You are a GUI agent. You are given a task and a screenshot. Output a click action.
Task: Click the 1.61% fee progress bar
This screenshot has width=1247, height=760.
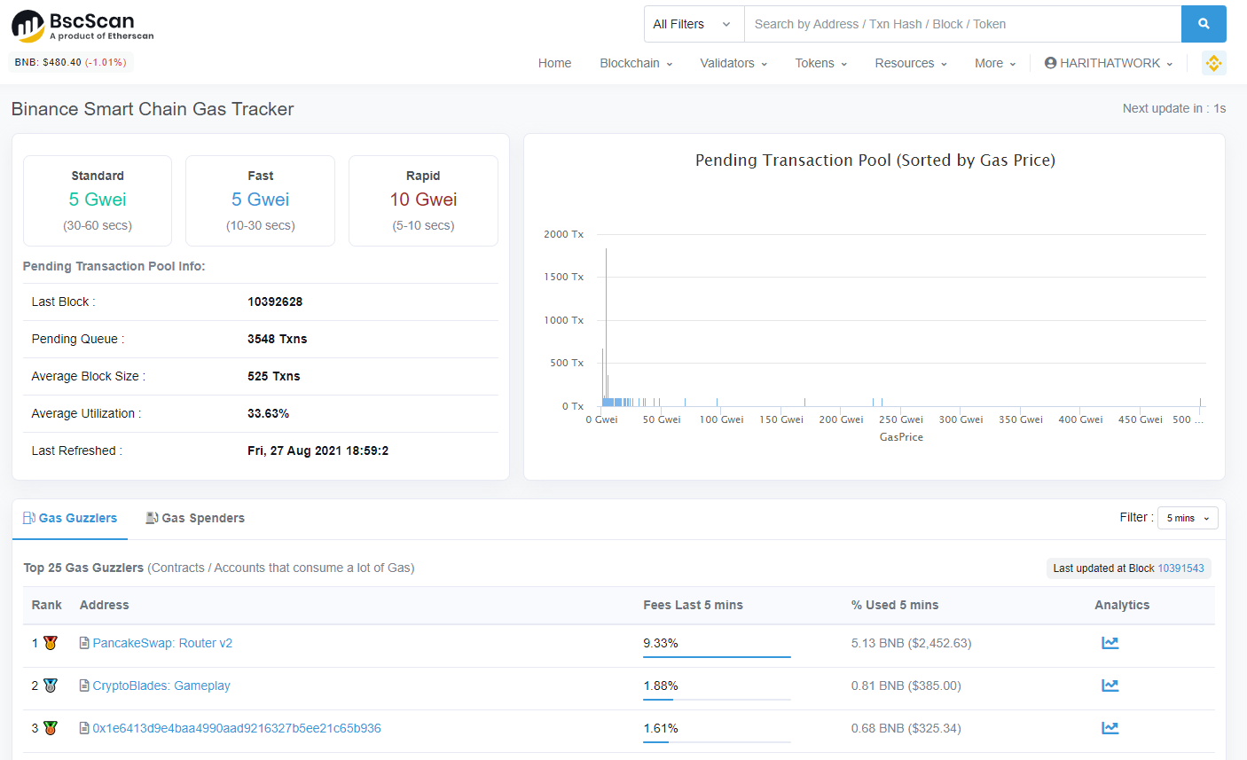pos(717,742)
